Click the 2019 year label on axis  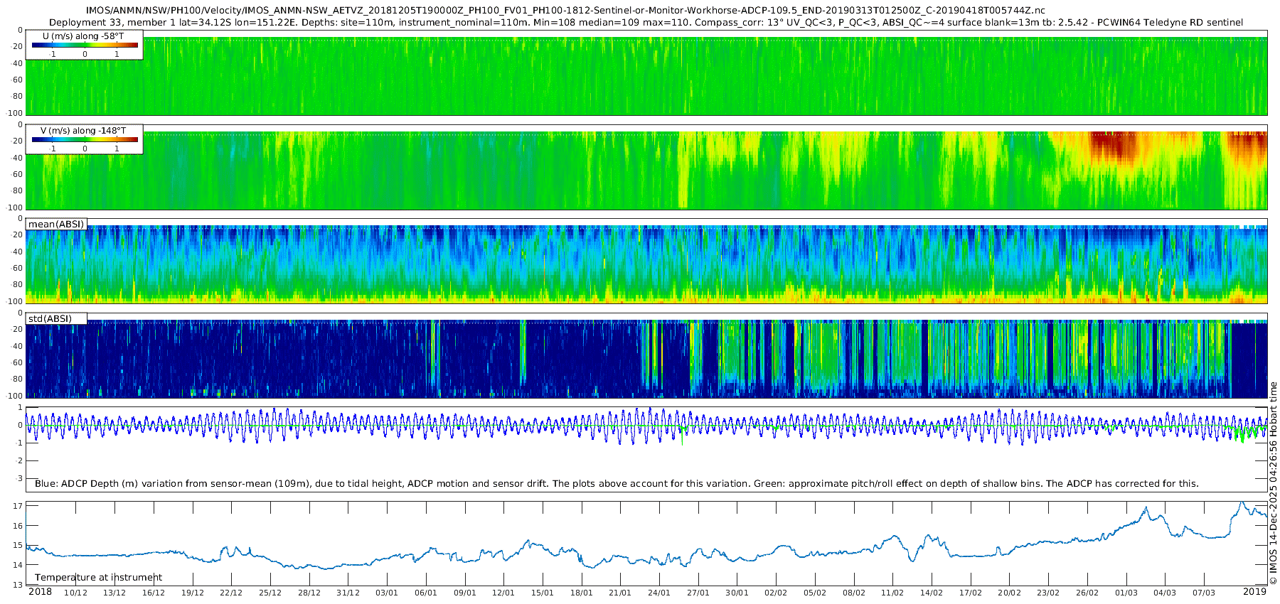click(x=1254, y=592)
